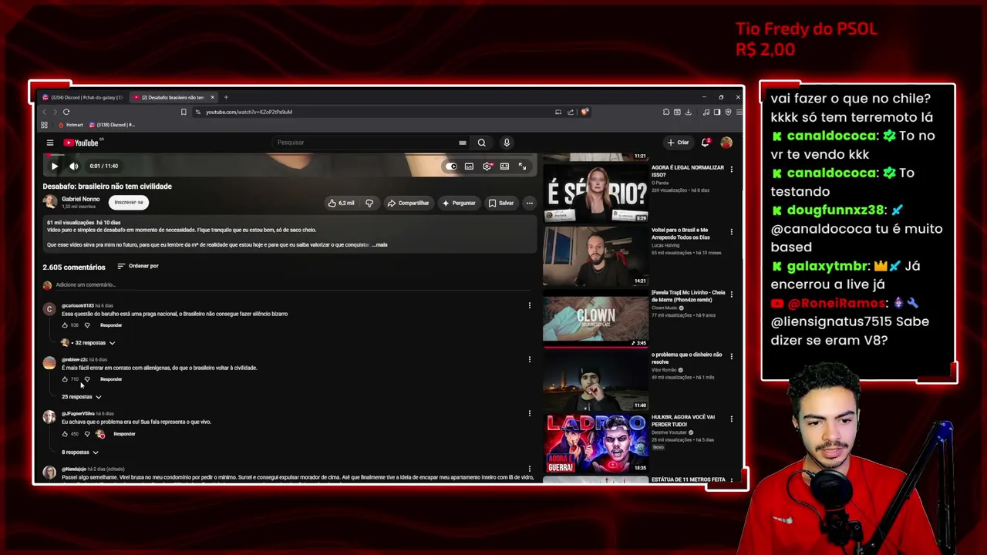Open options for Voltei para o Brasil video
The height and width of the screenshot is (555, 987).
(731, 232)
